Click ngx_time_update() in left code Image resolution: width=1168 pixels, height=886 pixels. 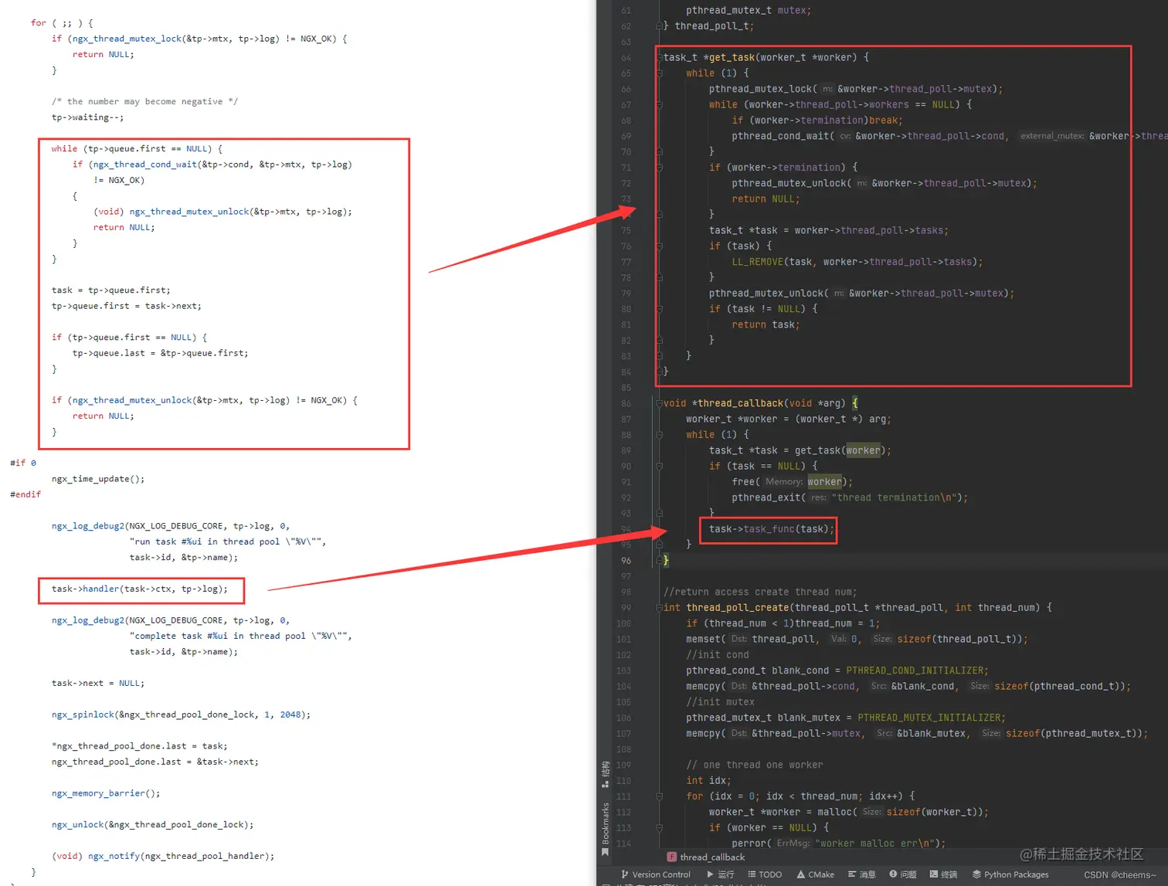coord(98,479)
